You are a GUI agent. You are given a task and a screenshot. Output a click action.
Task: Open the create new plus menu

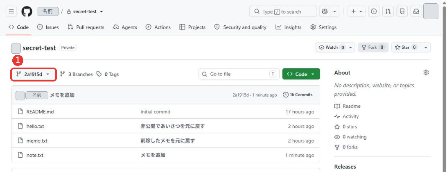357,11
